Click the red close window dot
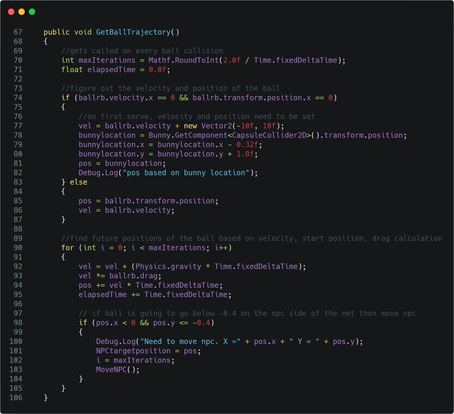The height and width of the screenshot is (414, 454). 11,12
